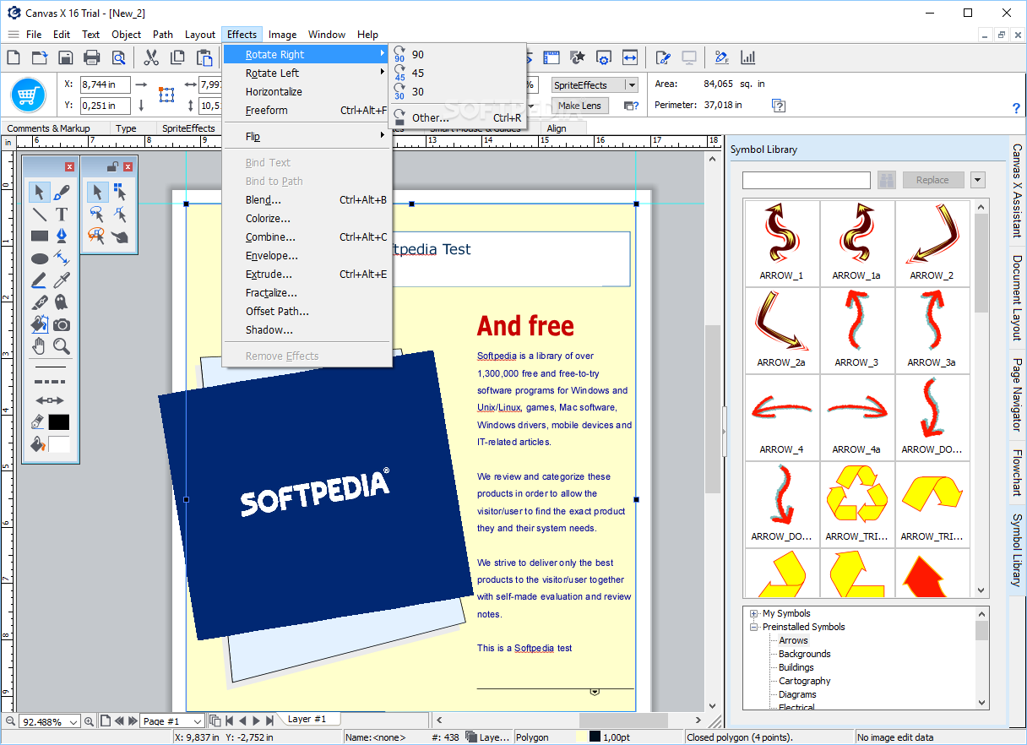Click the chart icon in top toolbar
The height and width of the screenshot is (745, 1027).
(x=747, y=57)
